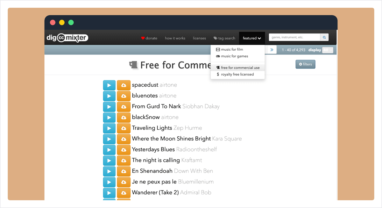382x208 pixels.
Task: Play Wanderer (Take 2) by Admiral Bob
Action: 109,193
